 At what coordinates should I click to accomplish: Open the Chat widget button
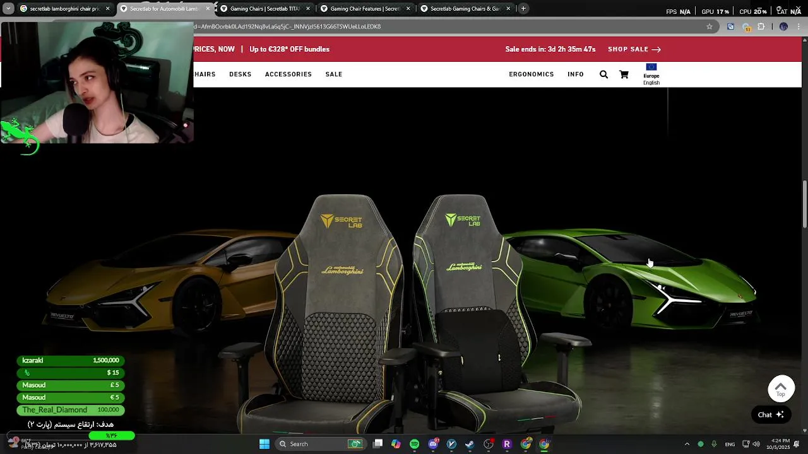pyautogui.click(x=771, y=414)
